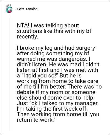Click the word "recently." ending the first paragraph
This screenshot has height=135, width=110.
pyautogui.click(x=27, y=37)
